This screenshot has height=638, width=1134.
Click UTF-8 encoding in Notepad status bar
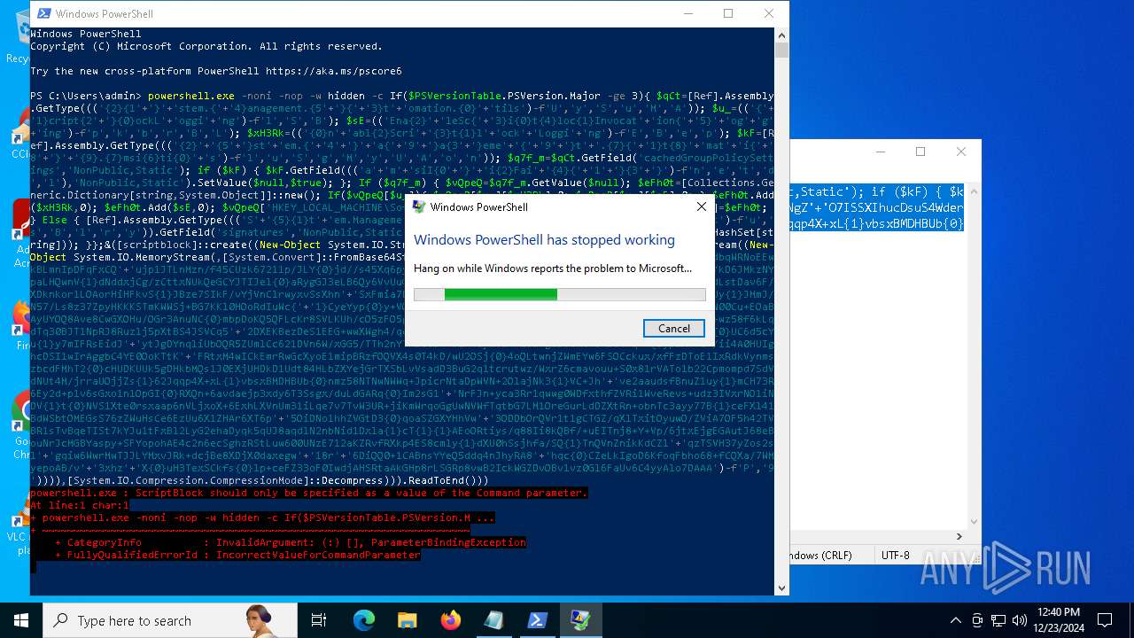point(895,555)
